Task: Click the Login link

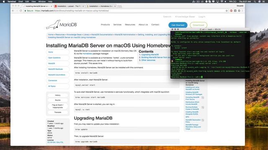Action: (202, 17)
